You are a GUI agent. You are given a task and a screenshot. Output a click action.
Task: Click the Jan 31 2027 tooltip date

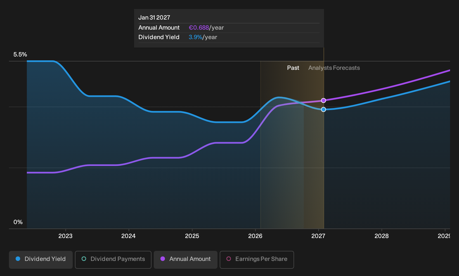(x=154, y=18)
